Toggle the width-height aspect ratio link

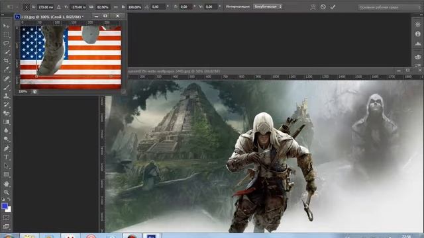pos(116,7)
